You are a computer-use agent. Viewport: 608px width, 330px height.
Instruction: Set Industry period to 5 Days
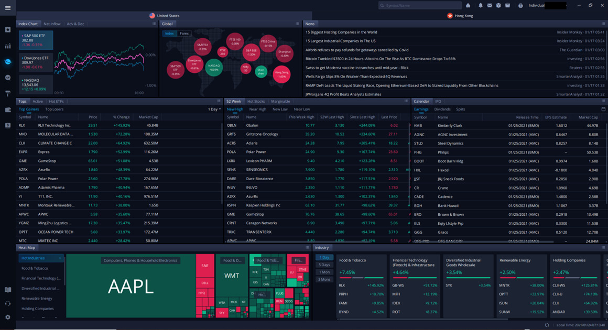click(x=324, y=265)
